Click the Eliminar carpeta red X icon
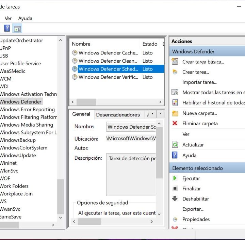This screenshot has height=240, width=245. (175, 124)
